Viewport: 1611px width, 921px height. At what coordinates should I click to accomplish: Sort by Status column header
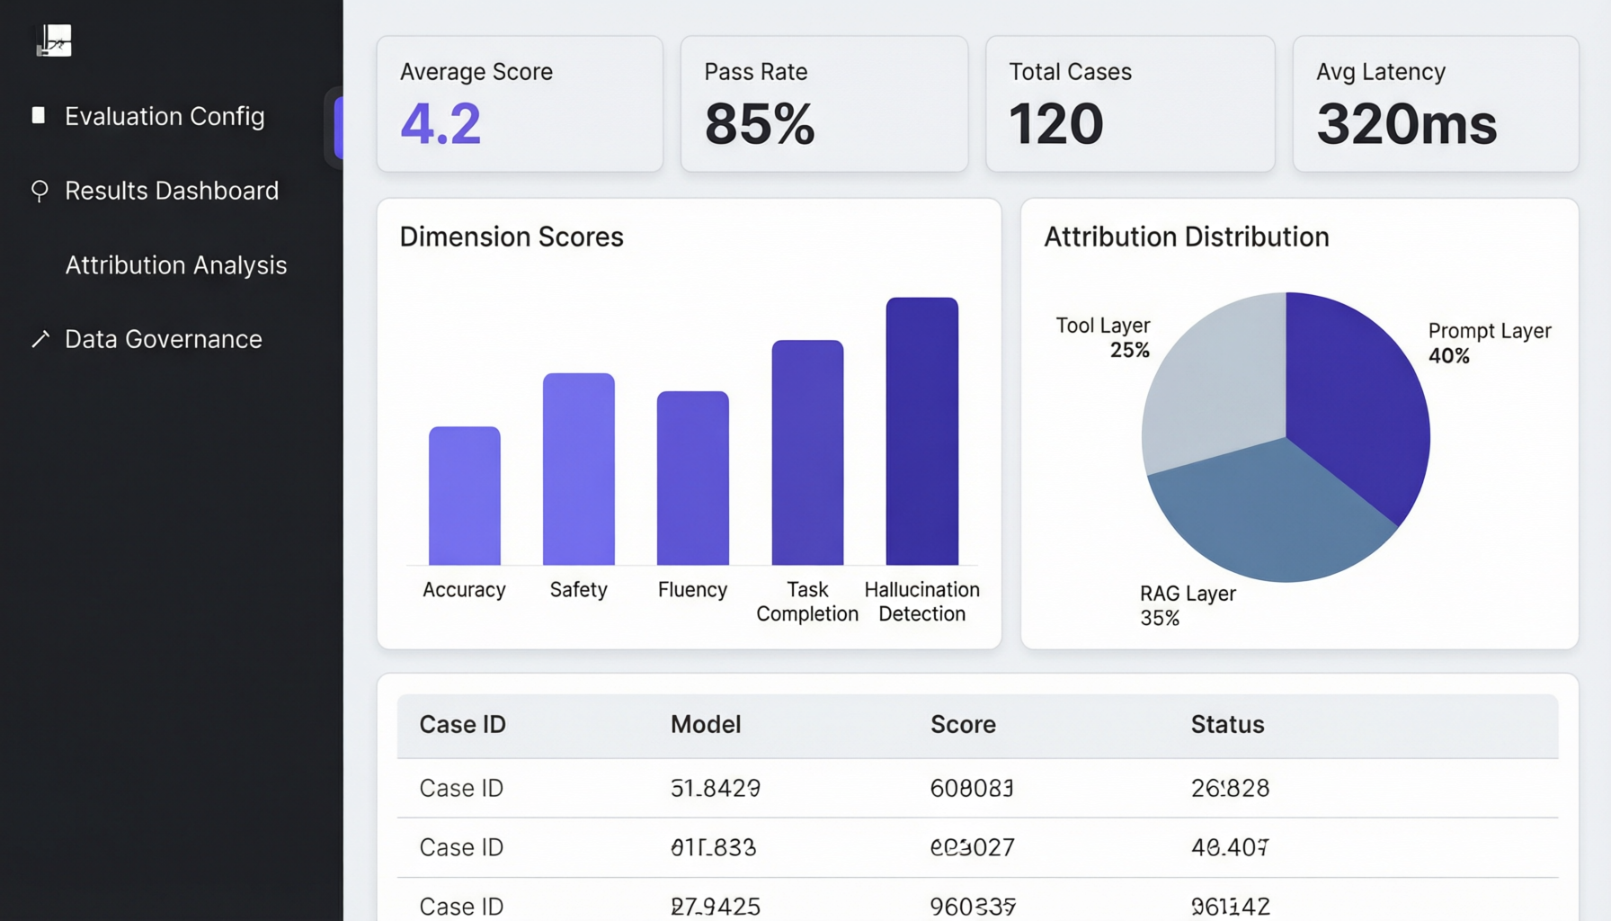(1228, 724)
